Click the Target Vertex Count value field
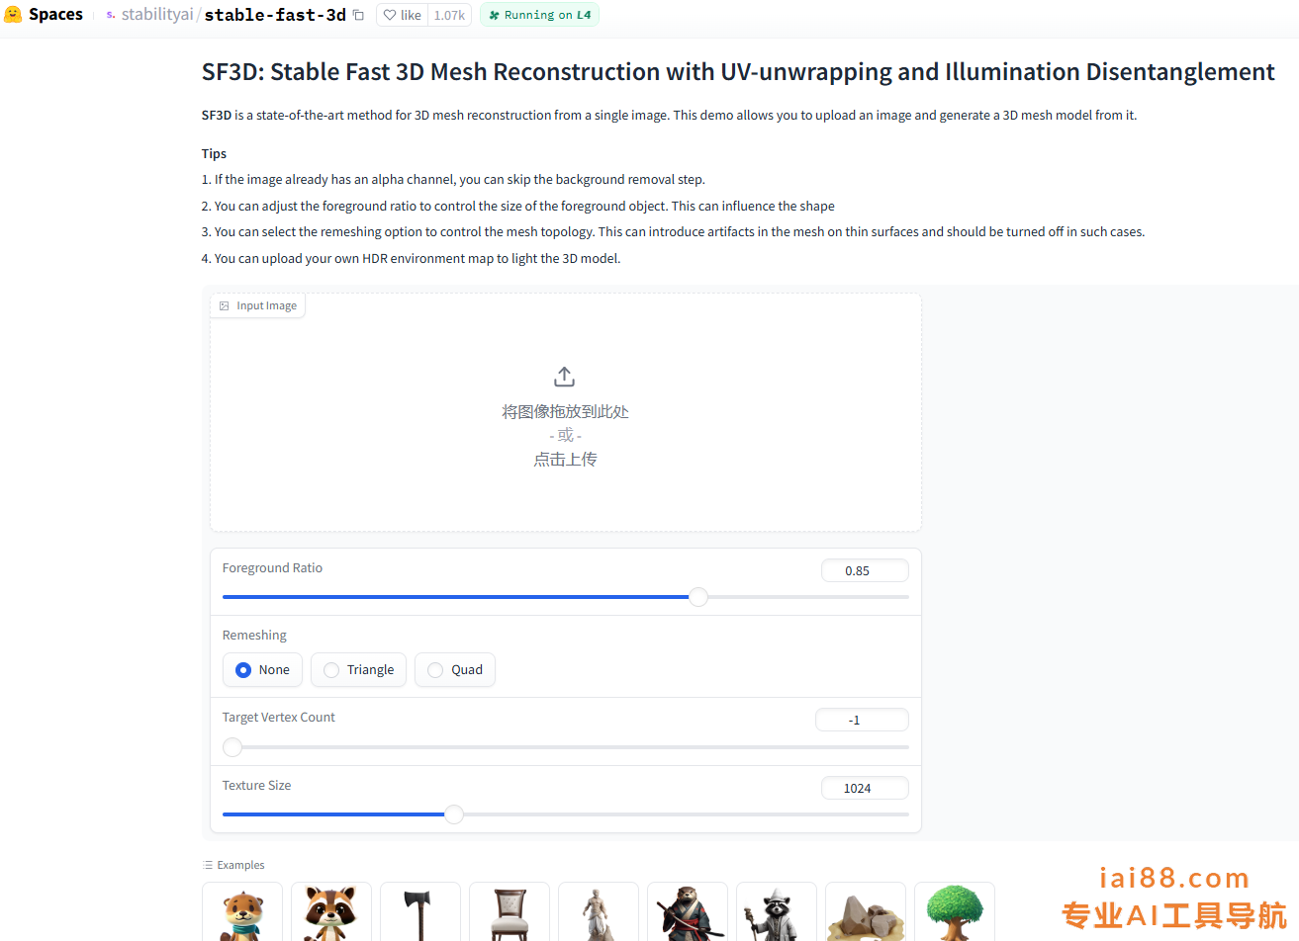The height and width of the screenshot is (941, 1299). pyautogui.click(x=862, y=720)
